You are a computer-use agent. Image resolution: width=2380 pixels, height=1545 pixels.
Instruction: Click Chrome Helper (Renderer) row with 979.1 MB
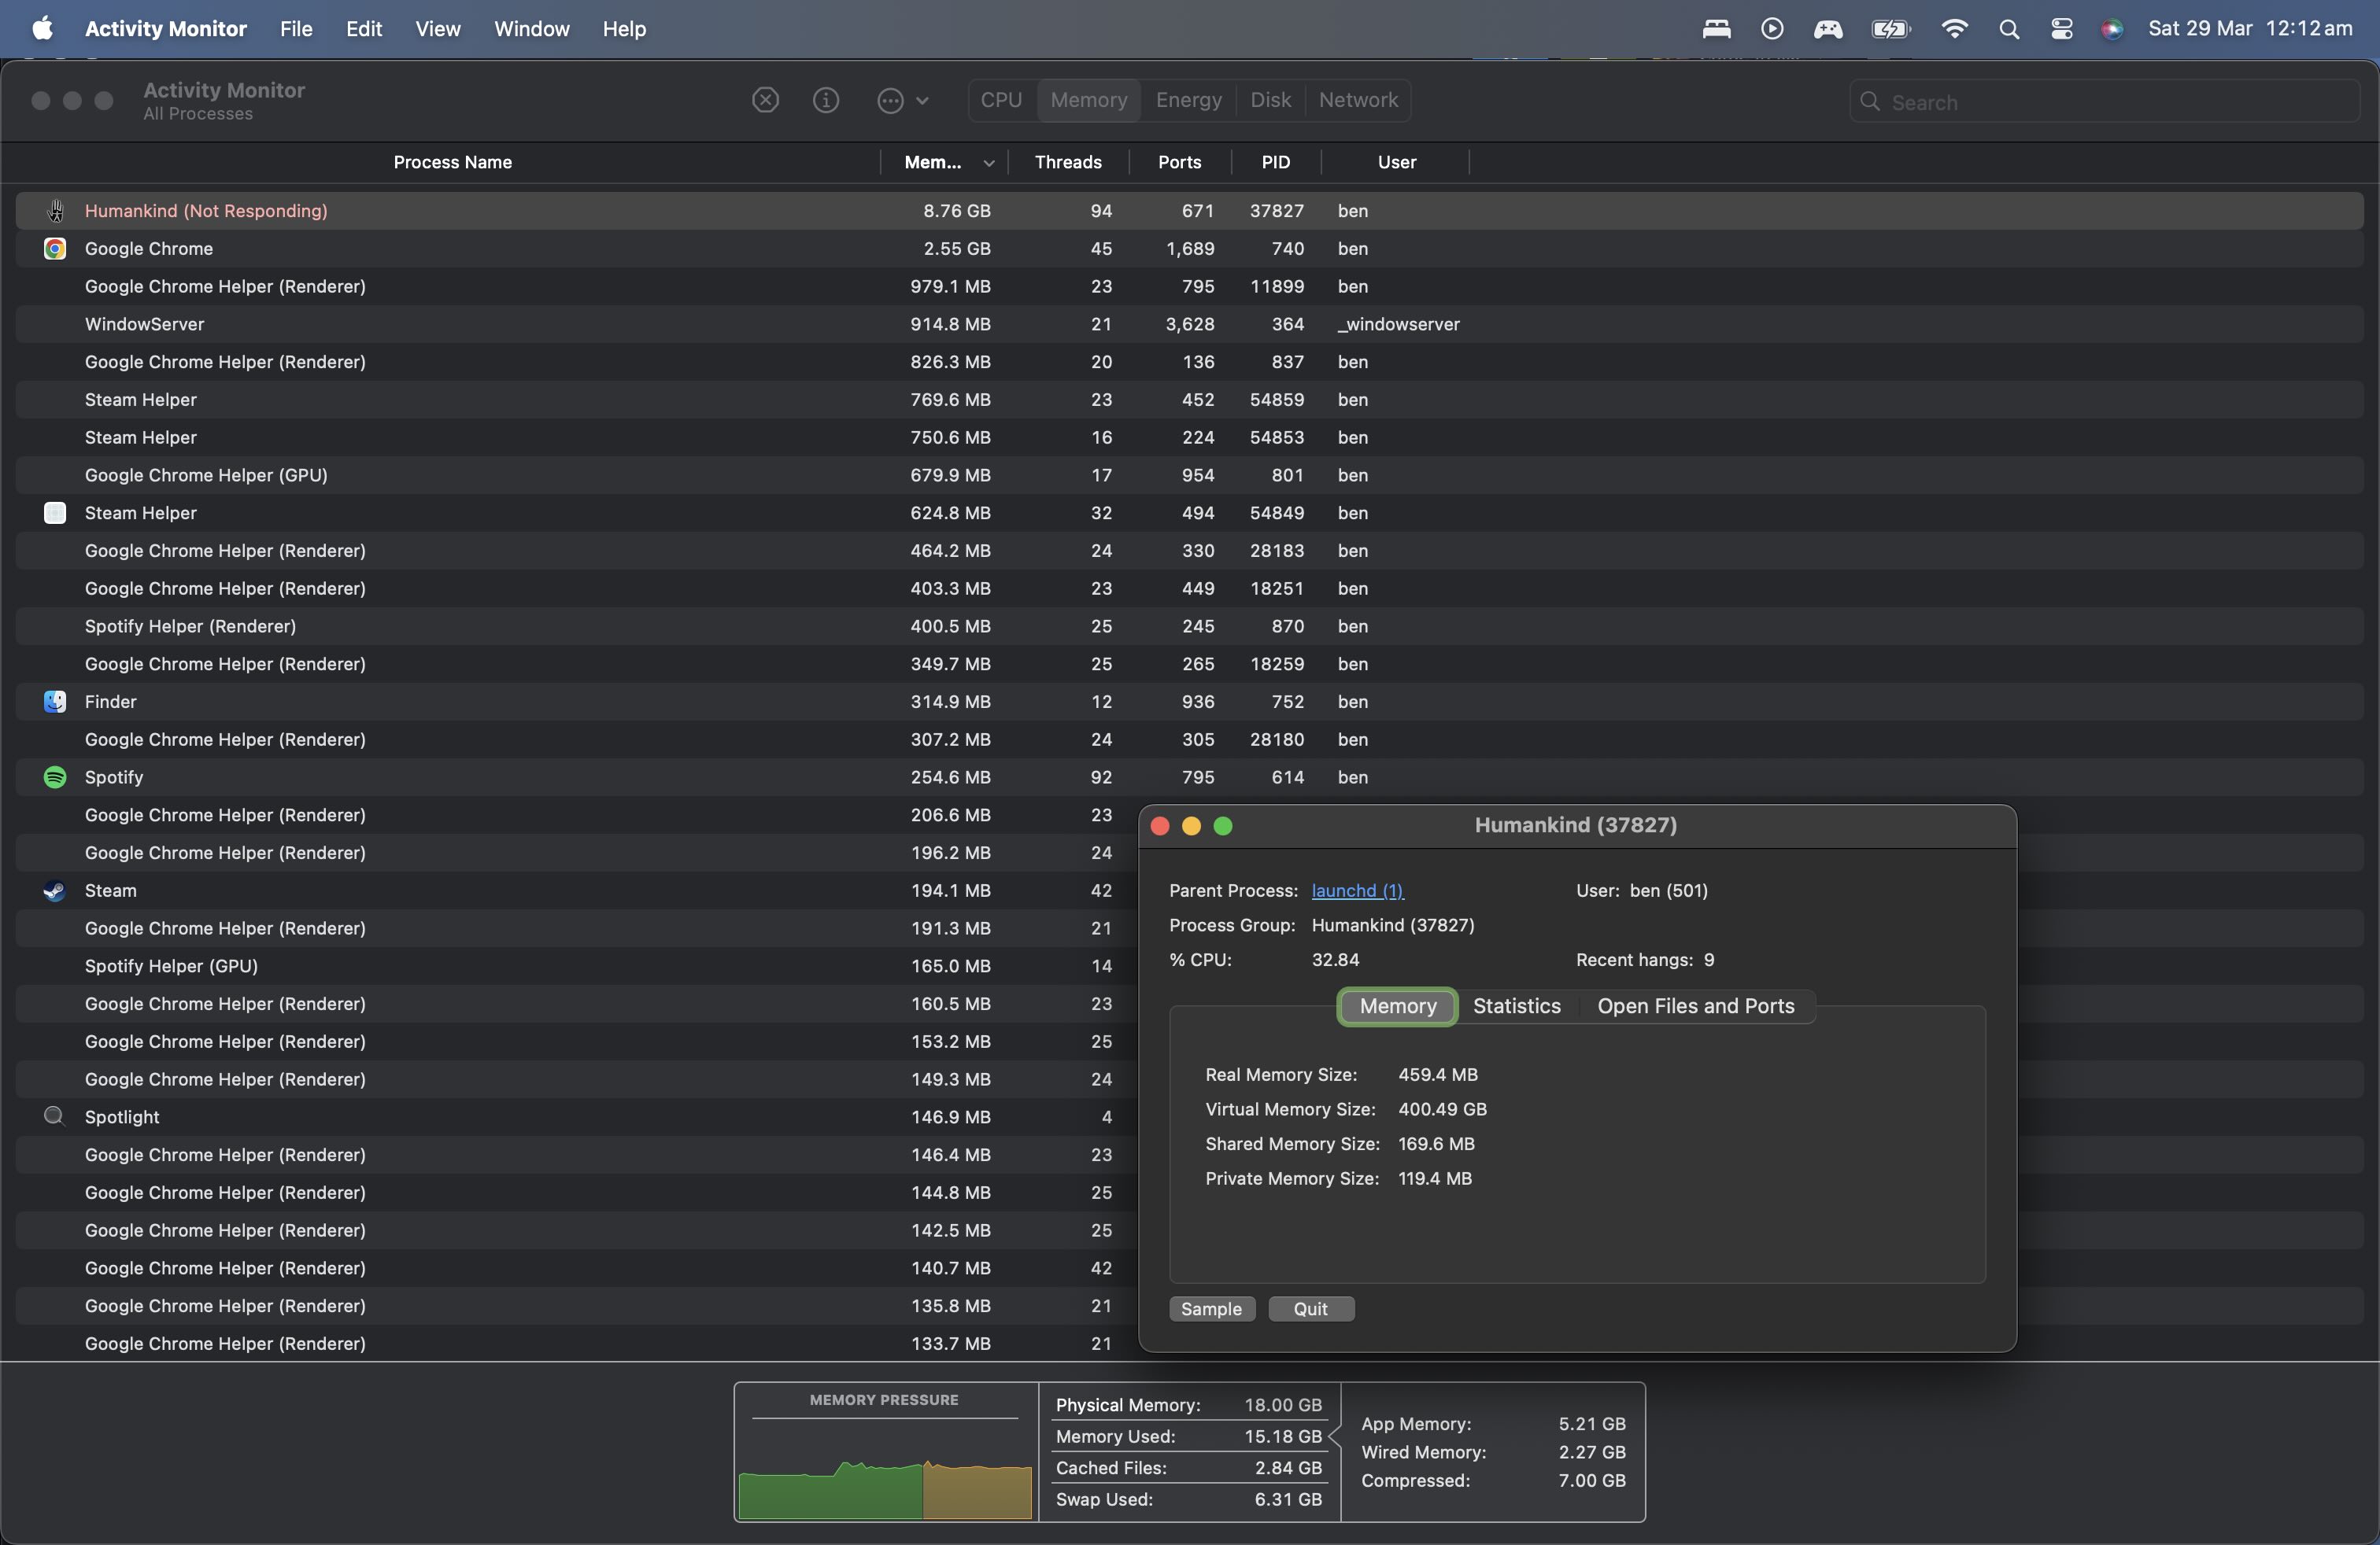point(1189,287)
